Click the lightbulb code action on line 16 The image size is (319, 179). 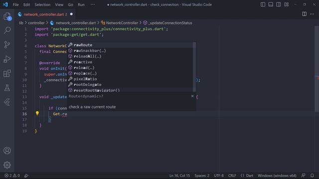(x=37, y=113)
